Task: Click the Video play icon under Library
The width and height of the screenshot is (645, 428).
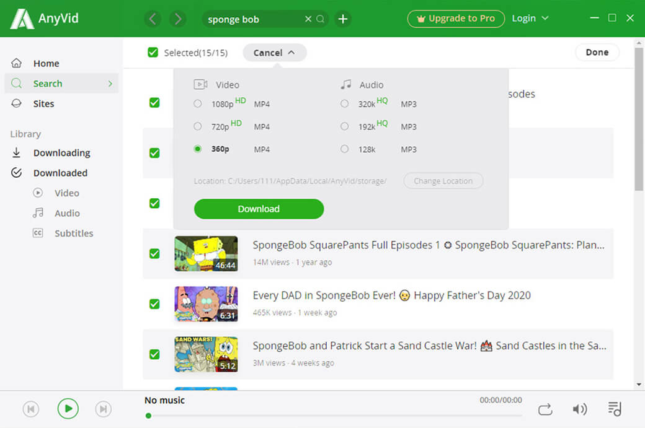Action: click(38, 193)
